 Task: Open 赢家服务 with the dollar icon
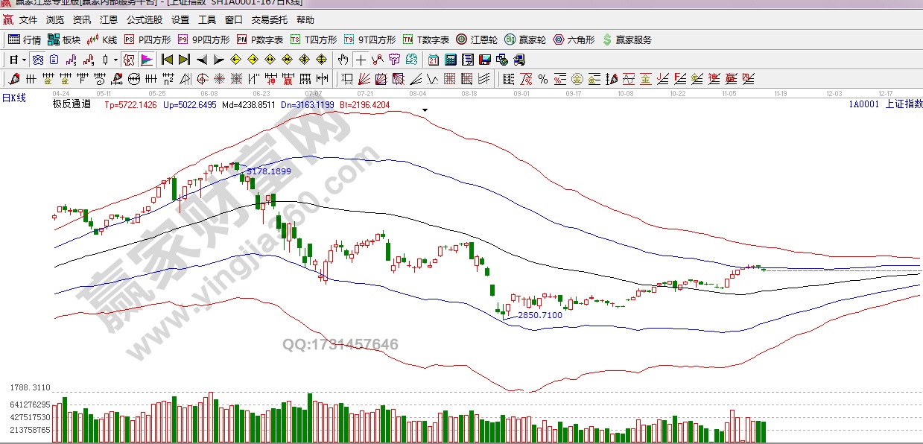coord(627,39)
